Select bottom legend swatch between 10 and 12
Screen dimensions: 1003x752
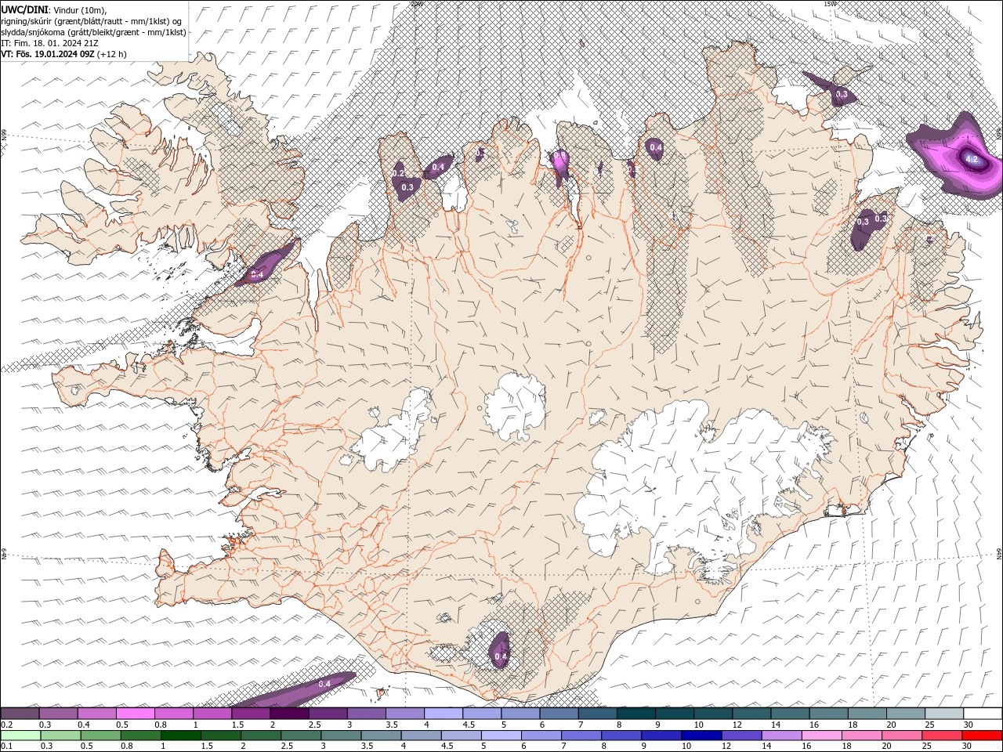[x=701, y=736]
